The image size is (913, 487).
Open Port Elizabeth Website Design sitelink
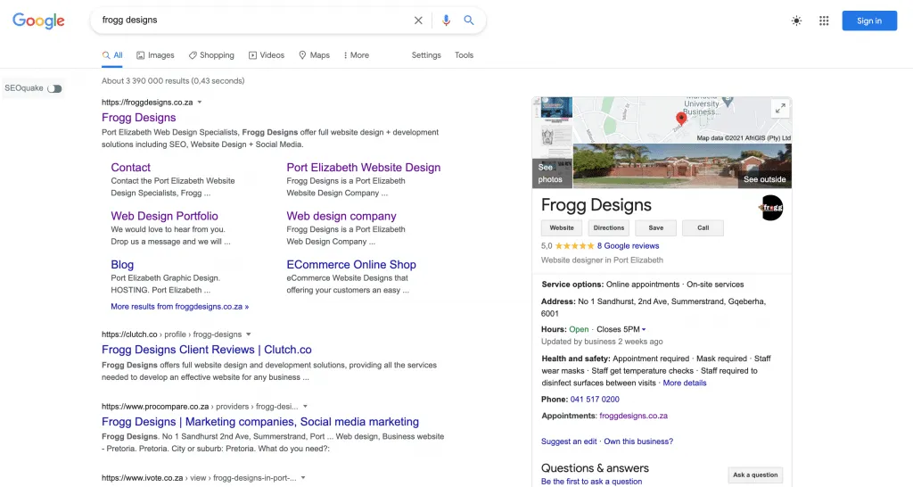[364, 167]
